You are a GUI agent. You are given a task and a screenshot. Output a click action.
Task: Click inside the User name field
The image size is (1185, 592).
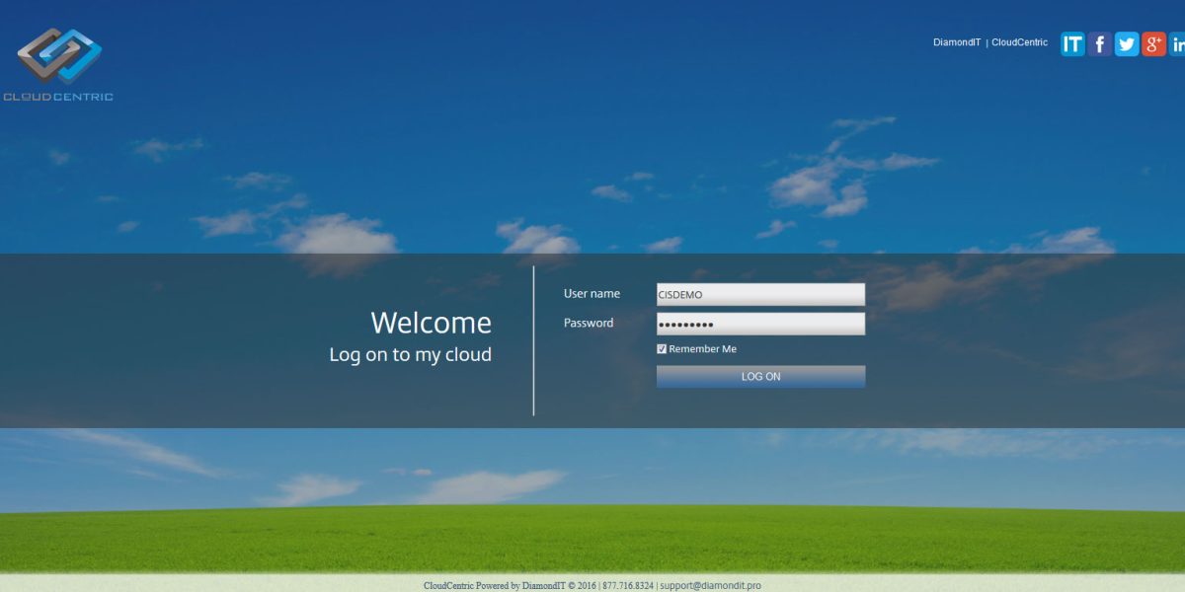[760, 293]
